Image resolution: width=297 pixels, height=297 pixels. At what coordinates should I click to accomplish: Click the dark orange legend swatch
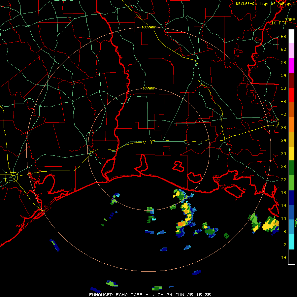pyautogui.click(x=291, y=110)
